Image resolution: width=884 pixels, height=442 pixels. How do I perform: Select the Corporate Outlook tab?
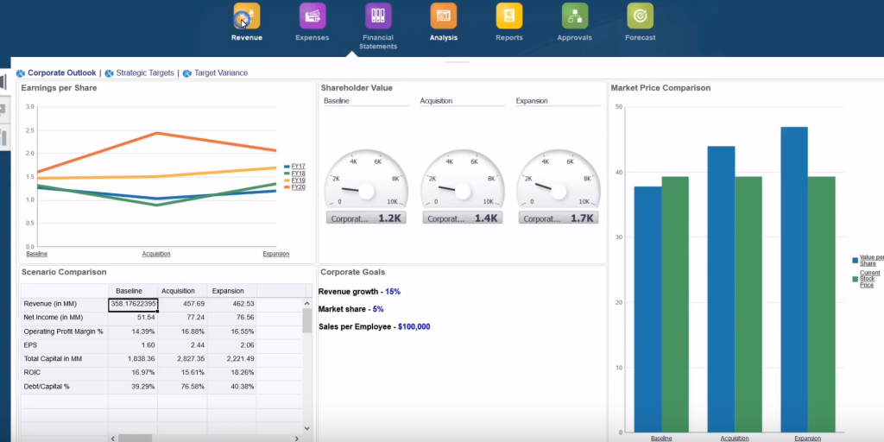click(61, 73)
